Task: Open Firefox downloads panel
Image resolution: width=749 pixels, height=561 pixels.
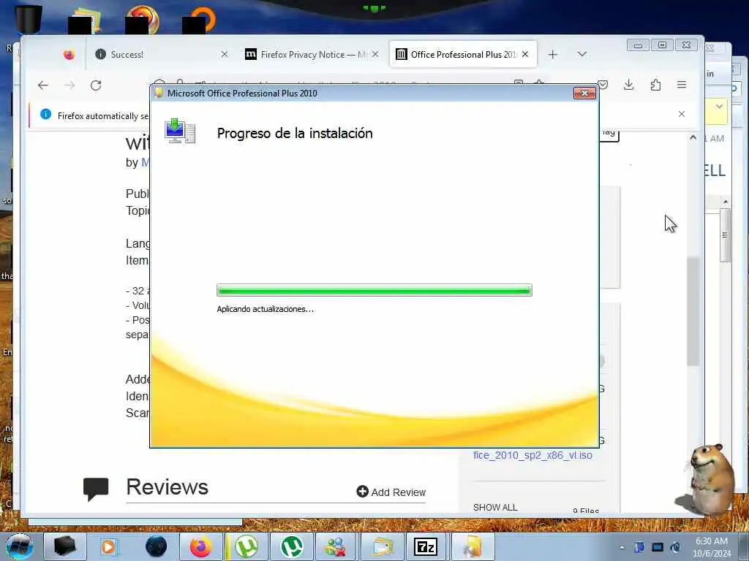Action: (x=628, y=85)
